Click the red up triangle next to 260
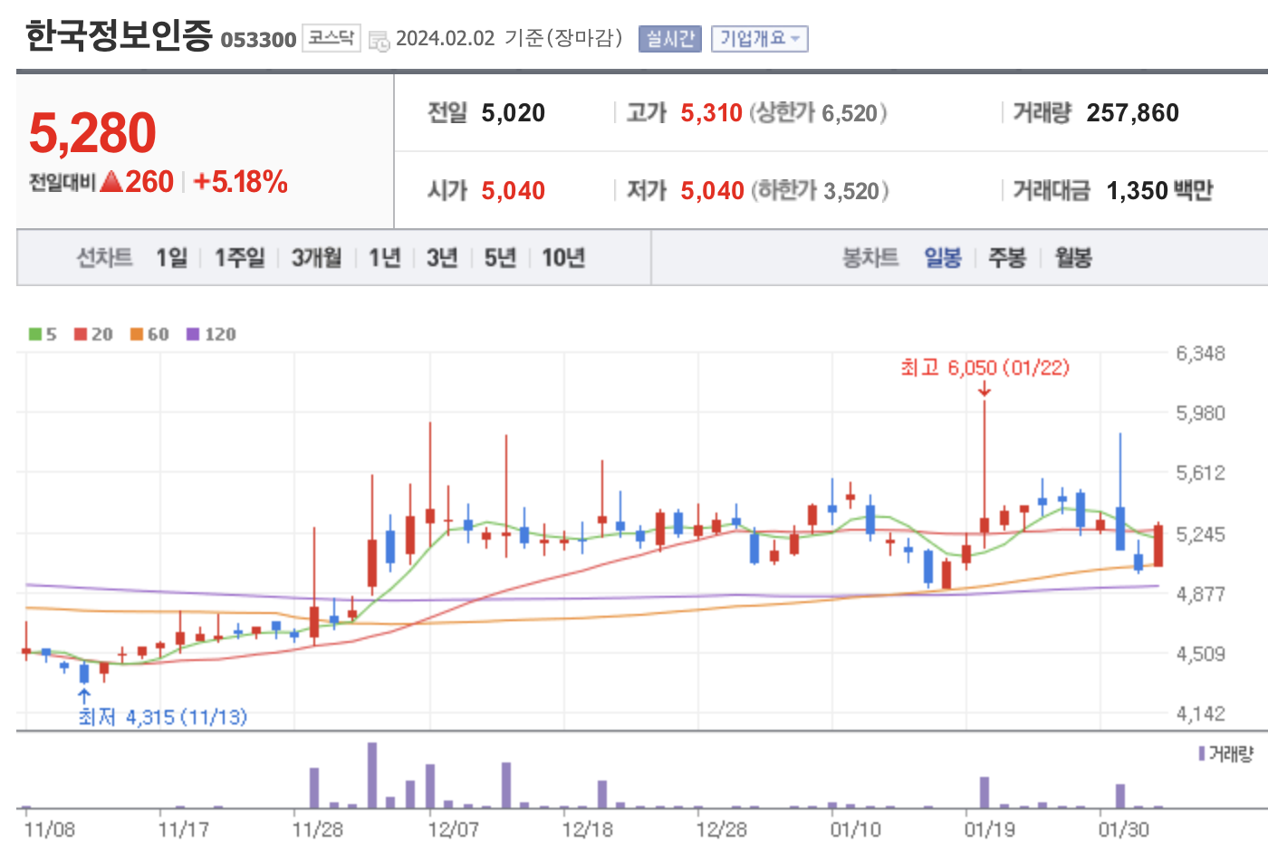Viewport: 1268px width, 853px height. 111,182
